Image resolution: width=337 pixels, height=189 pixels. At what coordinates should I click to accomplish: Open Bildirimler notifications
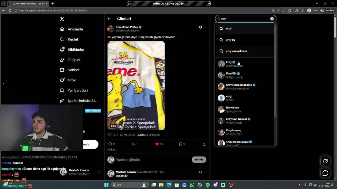72,50
